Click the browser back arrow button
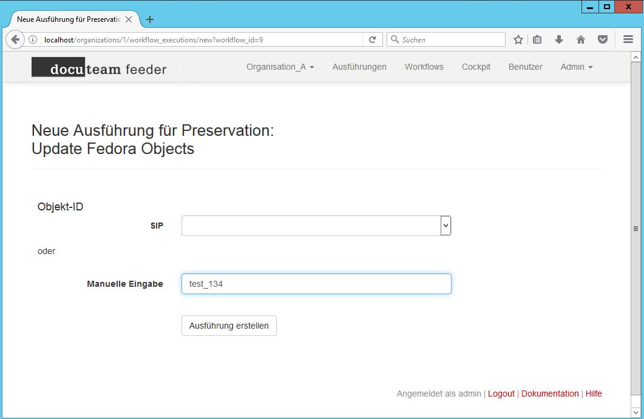Viewport: 644px width, 419px height. [15, 40]
